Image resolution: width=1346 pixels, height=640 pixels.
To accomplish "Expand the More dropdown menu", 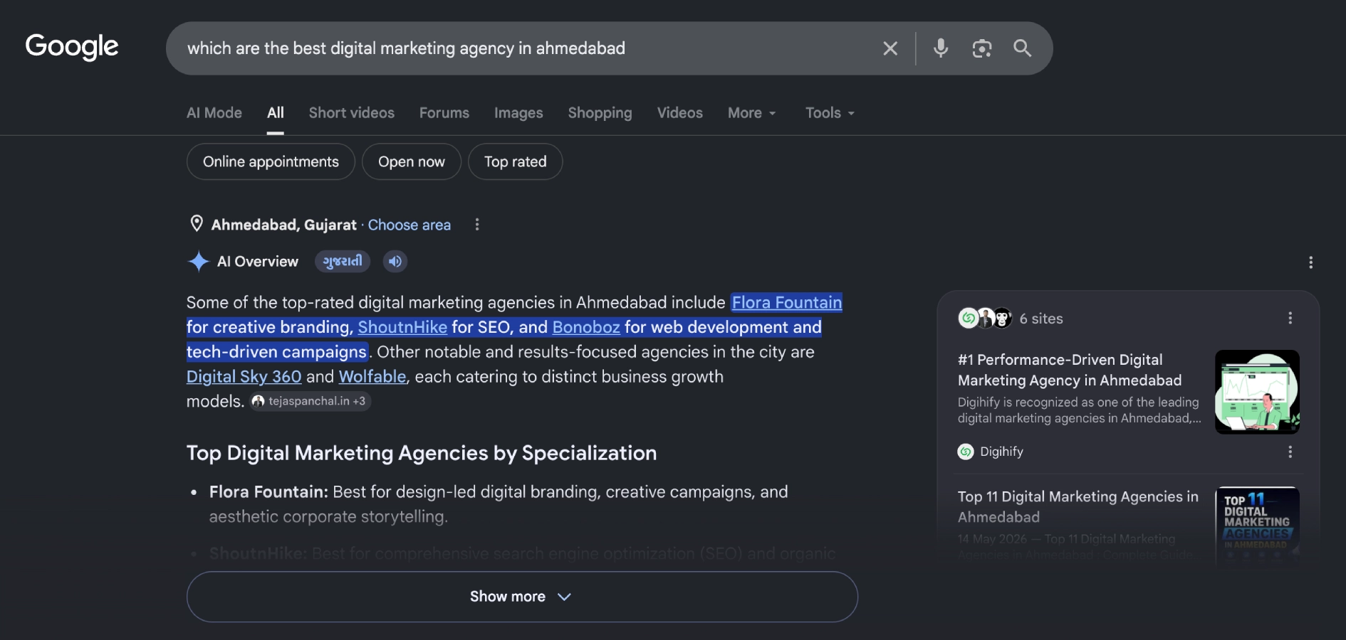I will tap(752, 113).
